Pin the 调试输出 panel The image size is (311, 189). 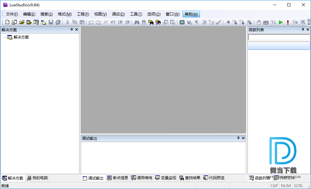point(239,138)
